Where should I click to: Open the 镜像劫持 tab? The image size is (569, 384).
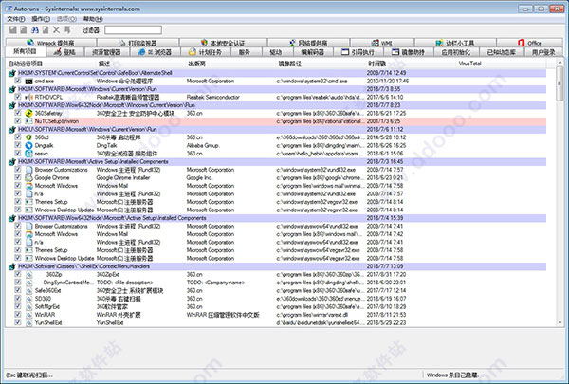click(x=408, y=52)
